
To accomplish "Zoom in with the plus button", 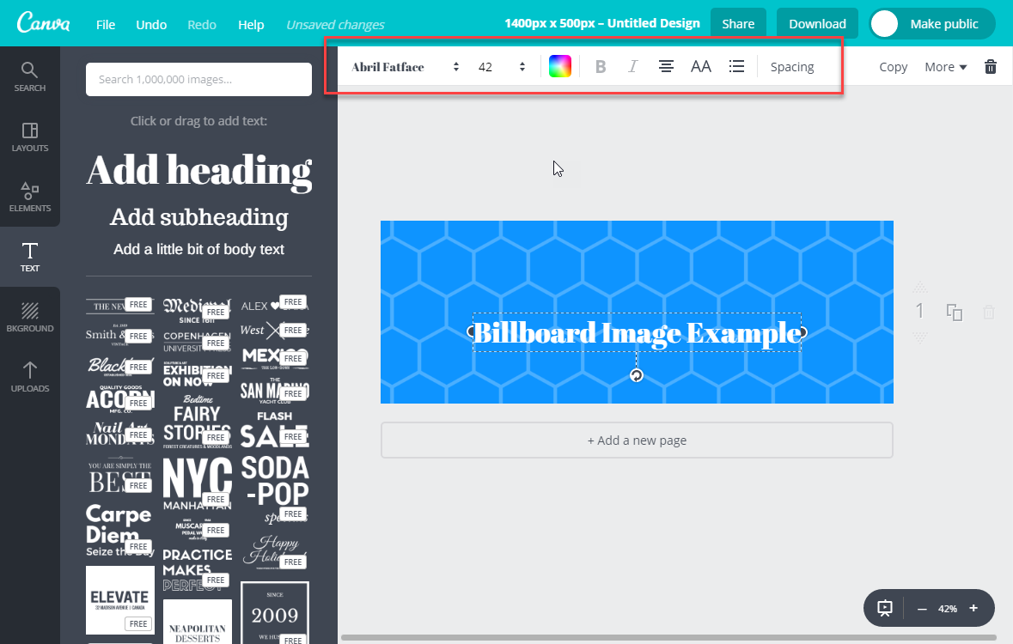I will tap(973, 608).
